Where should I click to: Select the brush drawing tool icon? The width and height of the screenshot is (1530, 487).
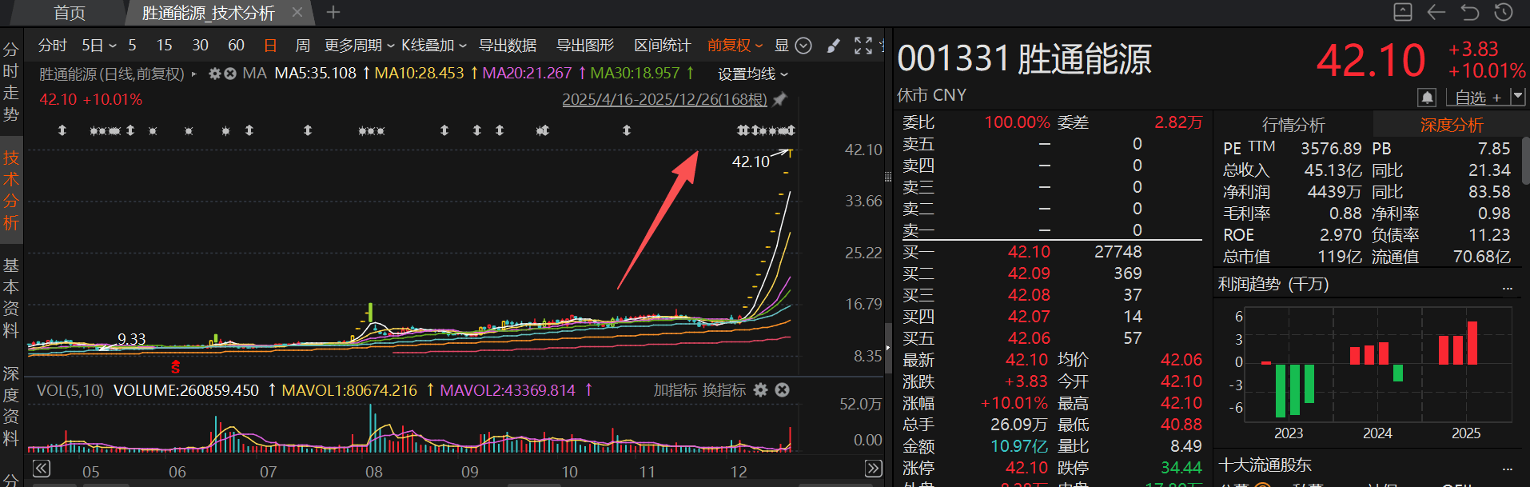click(833, 46)
